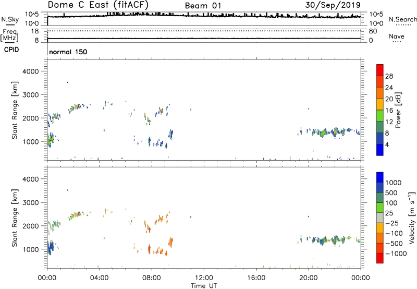Click the "500" tick on velocity colorbar
The height and width of the screenshot is (289, 417).
click(x=391, y=193)
